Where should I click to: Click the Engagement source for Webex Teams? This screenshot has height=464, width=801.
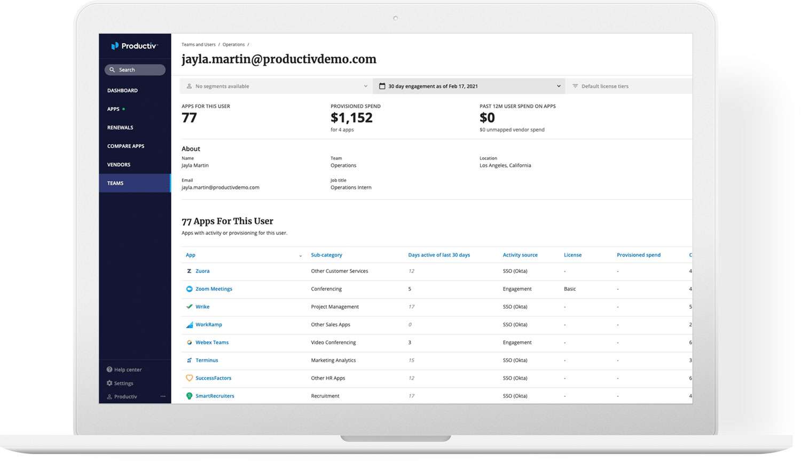[517, 342]
